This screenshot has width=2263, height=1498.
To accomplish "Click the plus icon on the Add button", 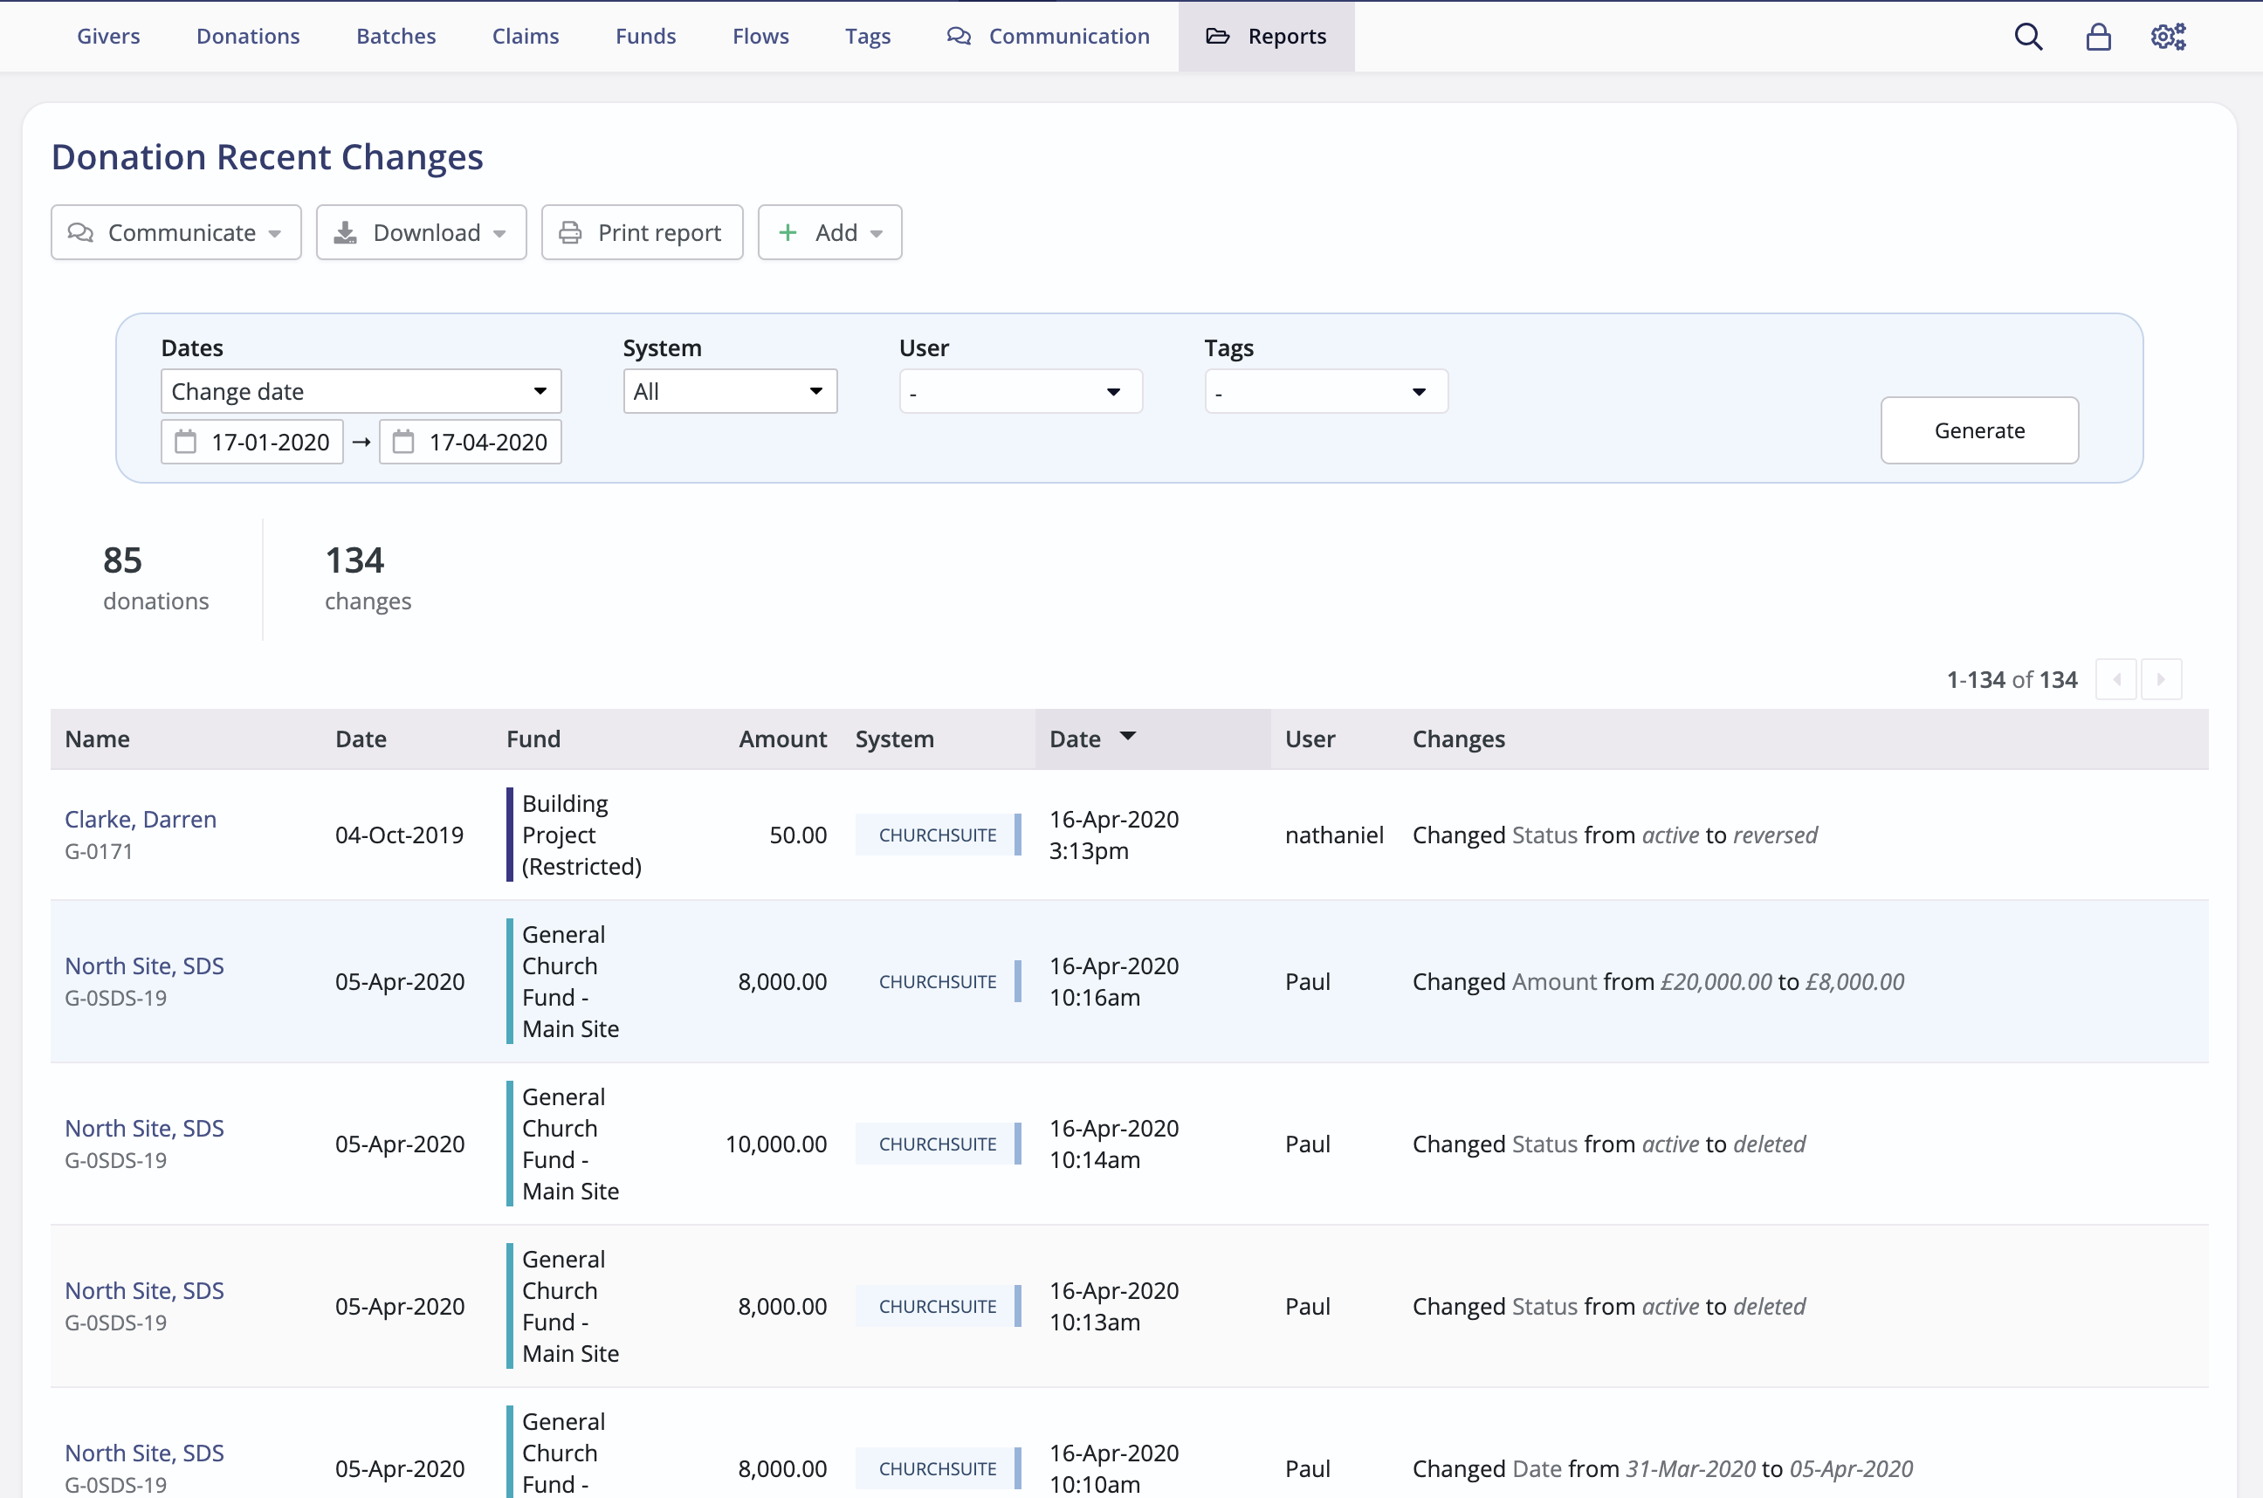I will [x=788, y=232].
